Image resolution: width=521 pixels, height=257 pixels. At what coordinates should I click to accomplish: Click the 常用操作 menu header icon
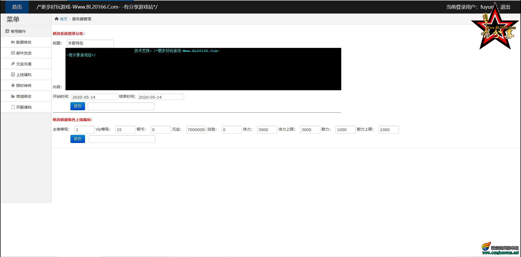tap(7, 31)
